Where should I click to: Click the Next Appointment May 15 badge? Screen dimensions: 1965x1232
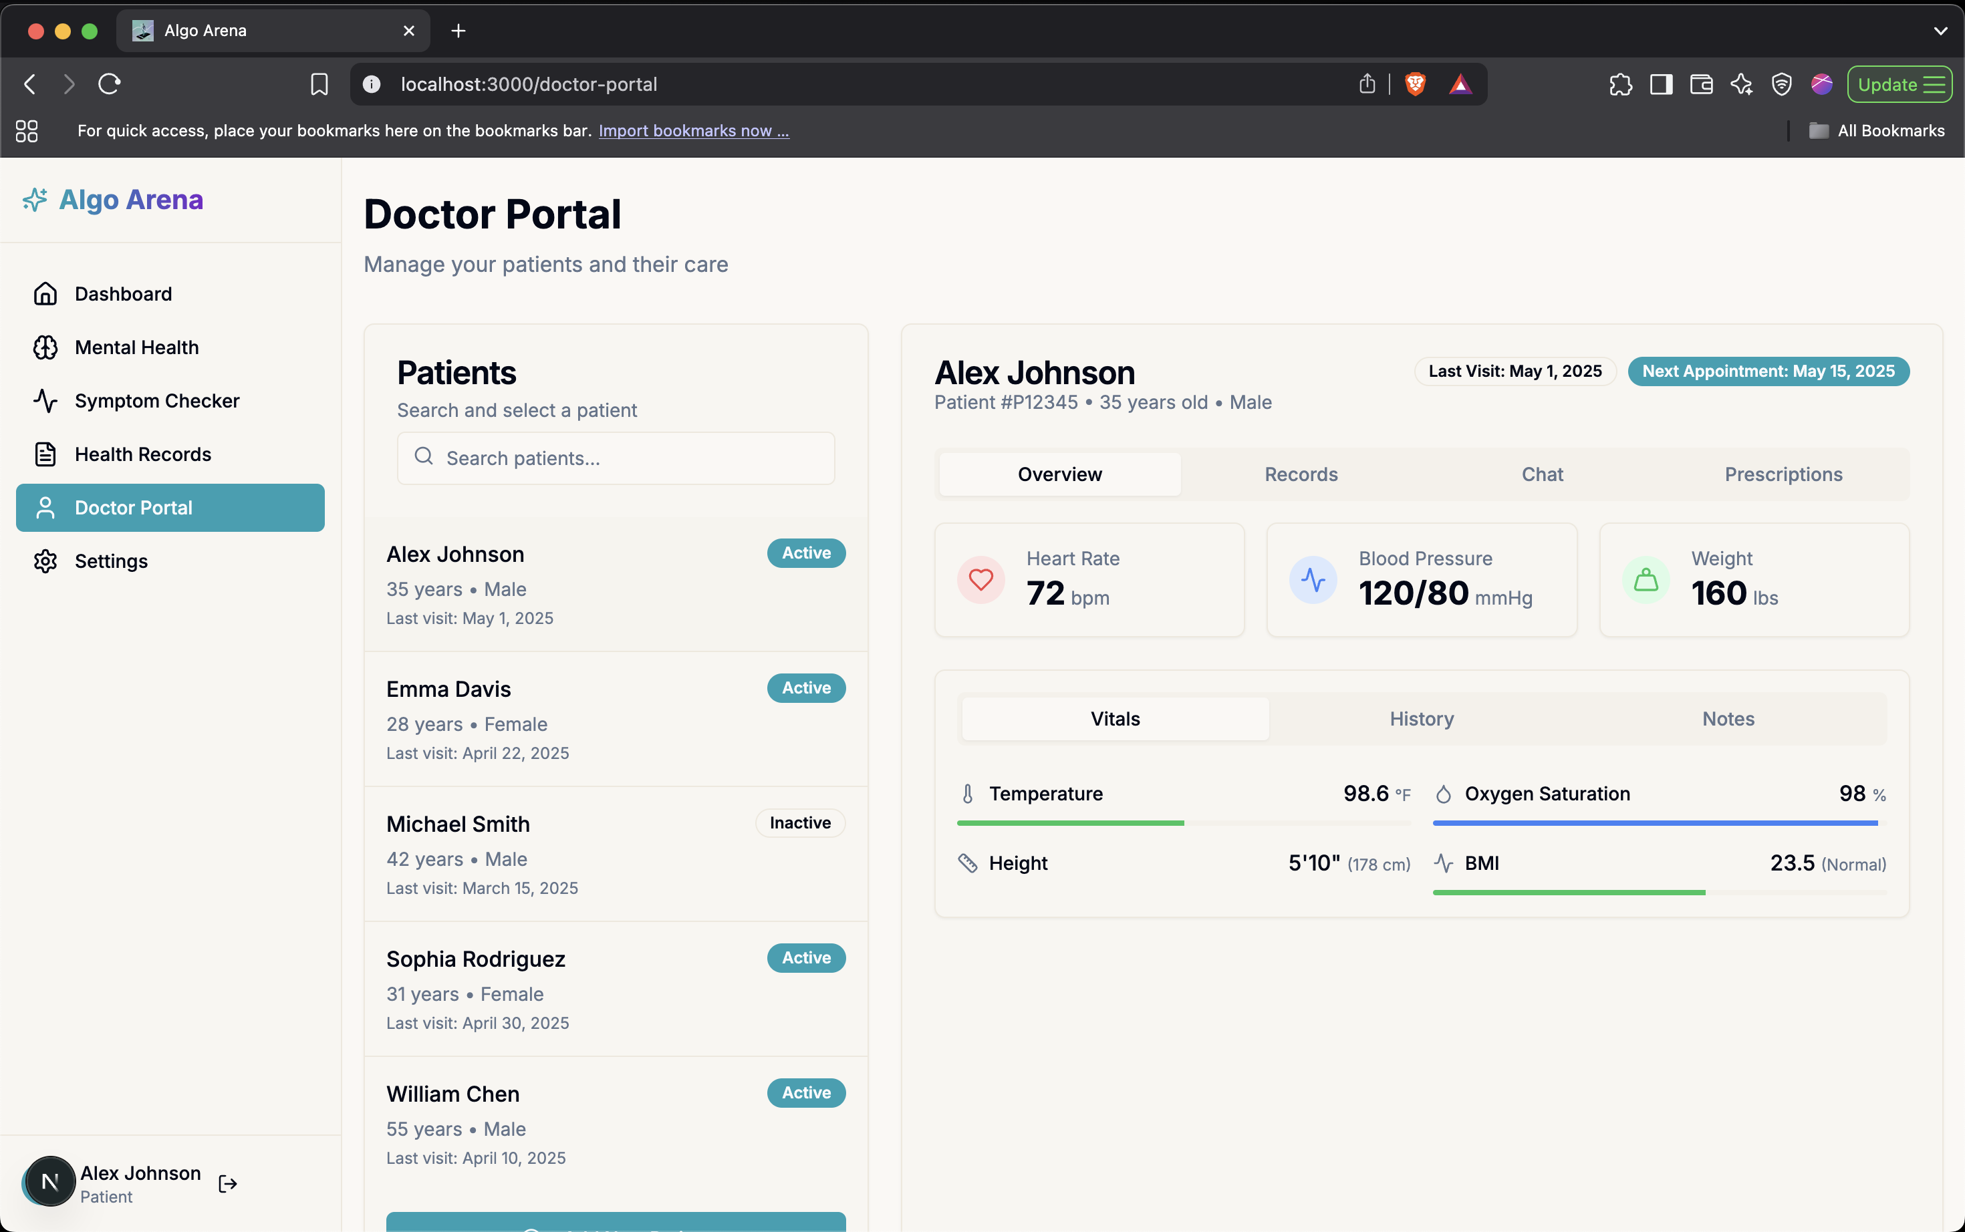click(x=1768, y=371)
